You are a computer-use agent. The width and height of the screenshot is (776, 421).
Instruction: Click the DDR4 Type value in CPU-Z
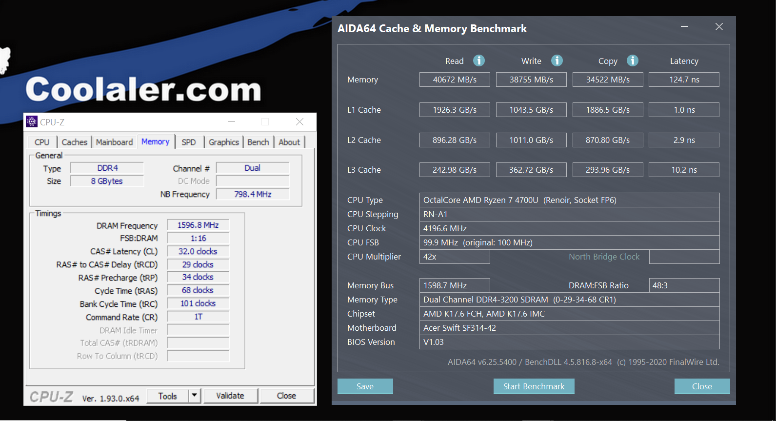107,168
